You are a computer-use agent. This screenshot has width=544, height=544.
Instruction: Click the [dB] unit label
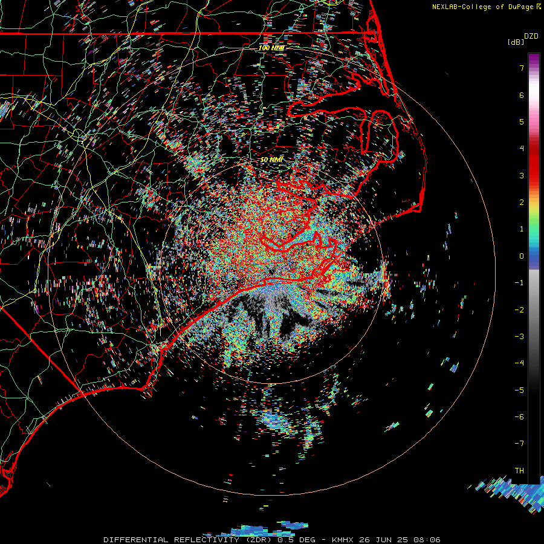[516, 42]
